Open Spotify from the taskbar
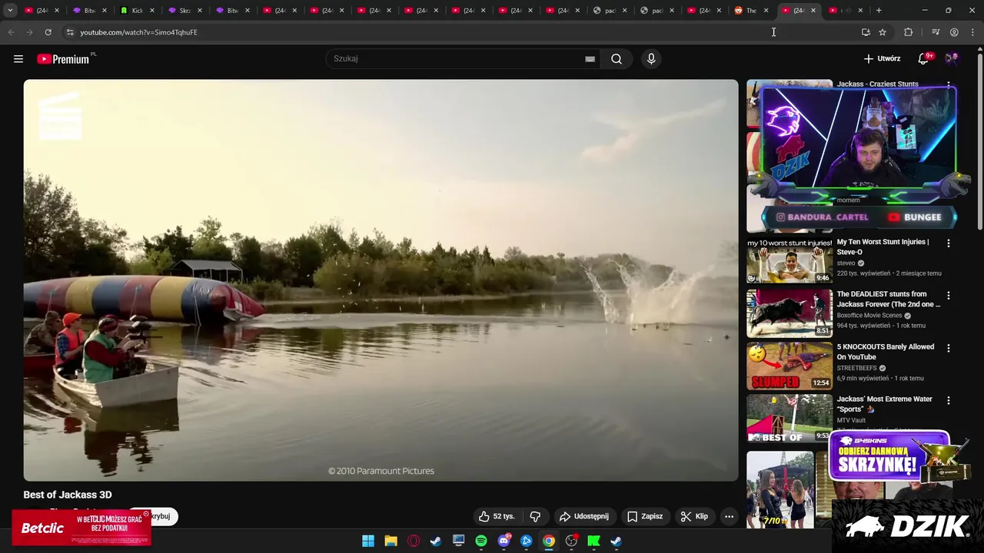 point(481,541)
